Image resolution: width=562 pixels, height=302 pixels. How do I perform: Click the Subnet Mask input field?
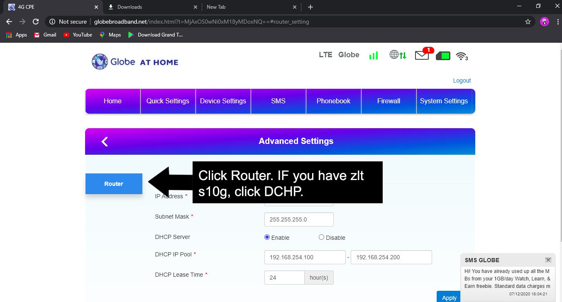coord(299,219)
